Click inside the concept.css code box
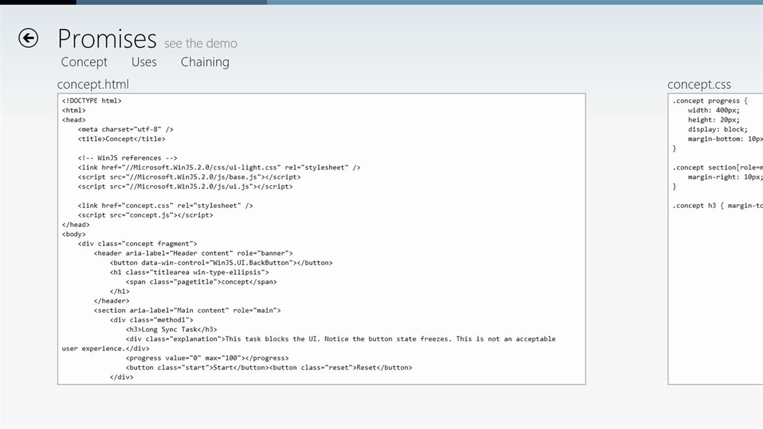The height and width of the screenshot is (429, 763). coord(715,239)
